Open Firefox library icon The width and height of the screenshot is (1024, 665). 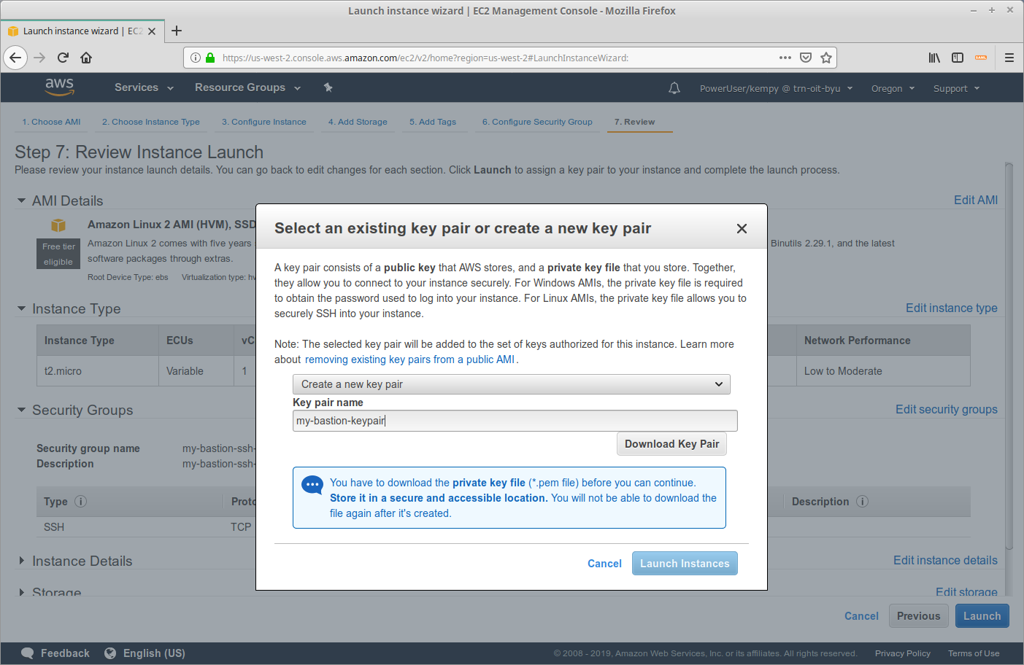coord(934,58)
